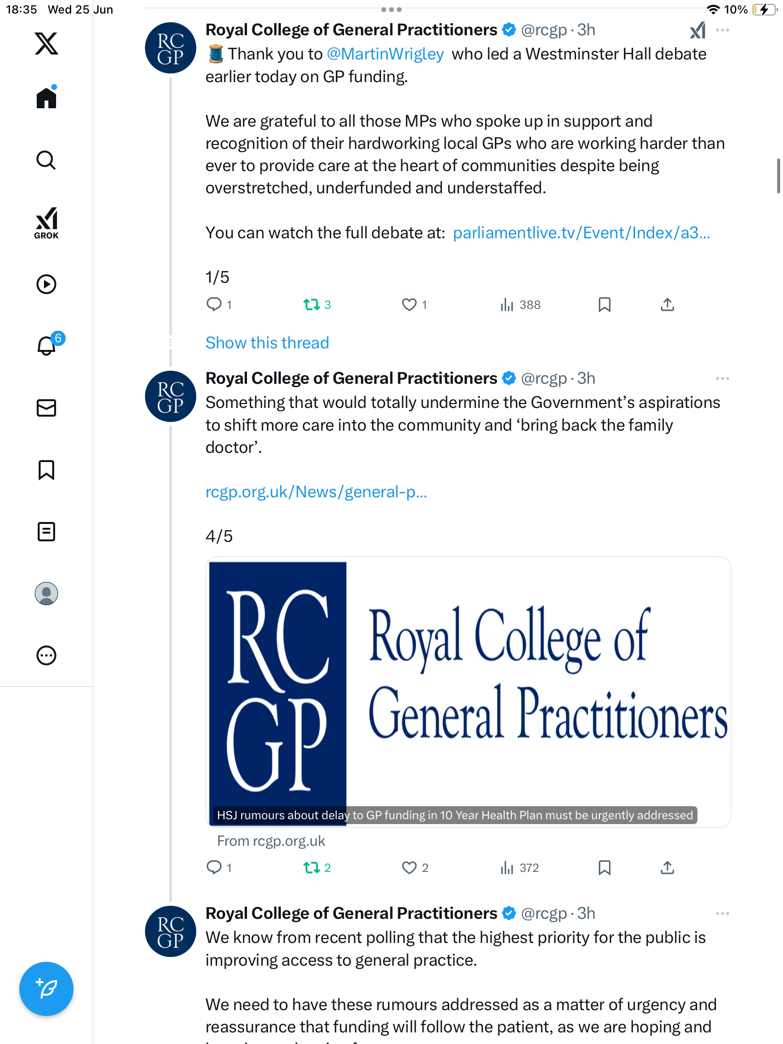Bookmark the 1/5 Westminster Hall tweet
The height and width of the screenshot is (1044, 783).
coord(604,304)
